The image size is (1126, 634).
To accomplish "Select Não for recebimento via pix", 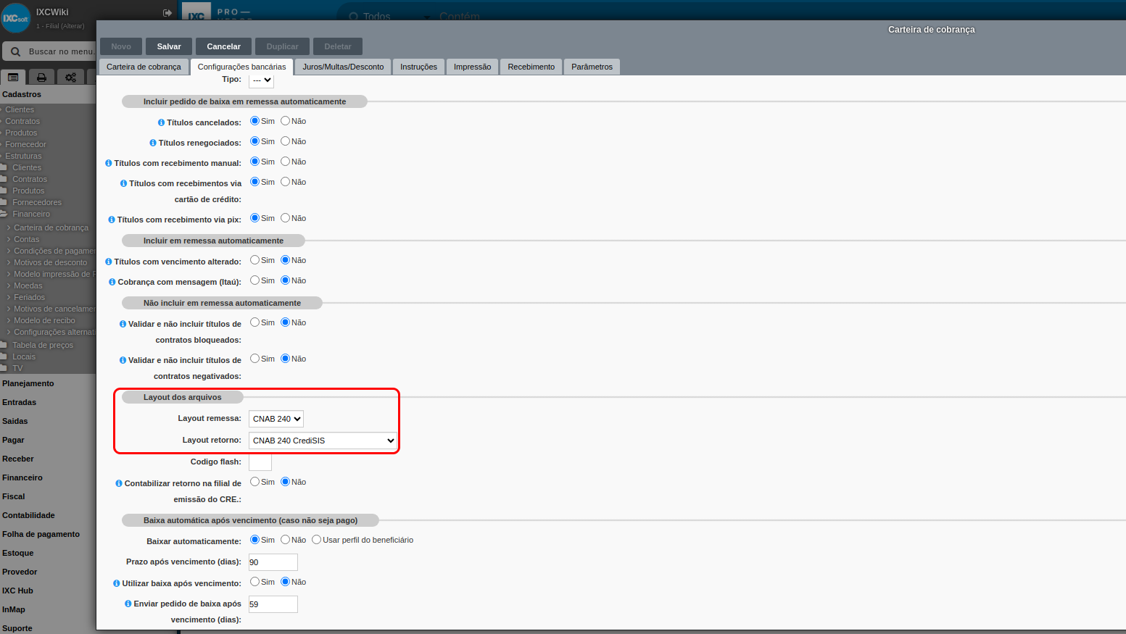I will coord(285,218).
